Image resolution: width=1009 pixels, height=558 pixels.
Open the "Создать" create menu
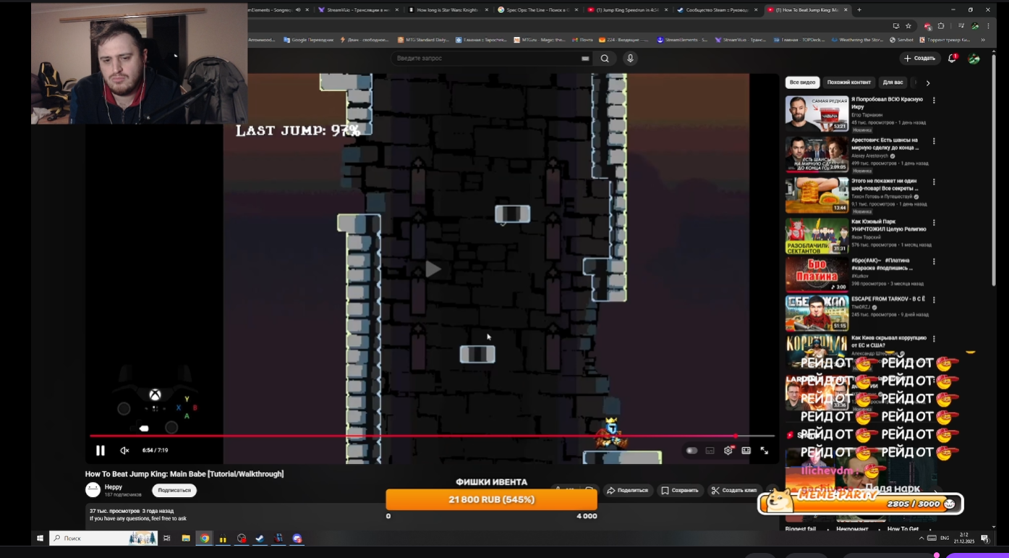point(919,58)
